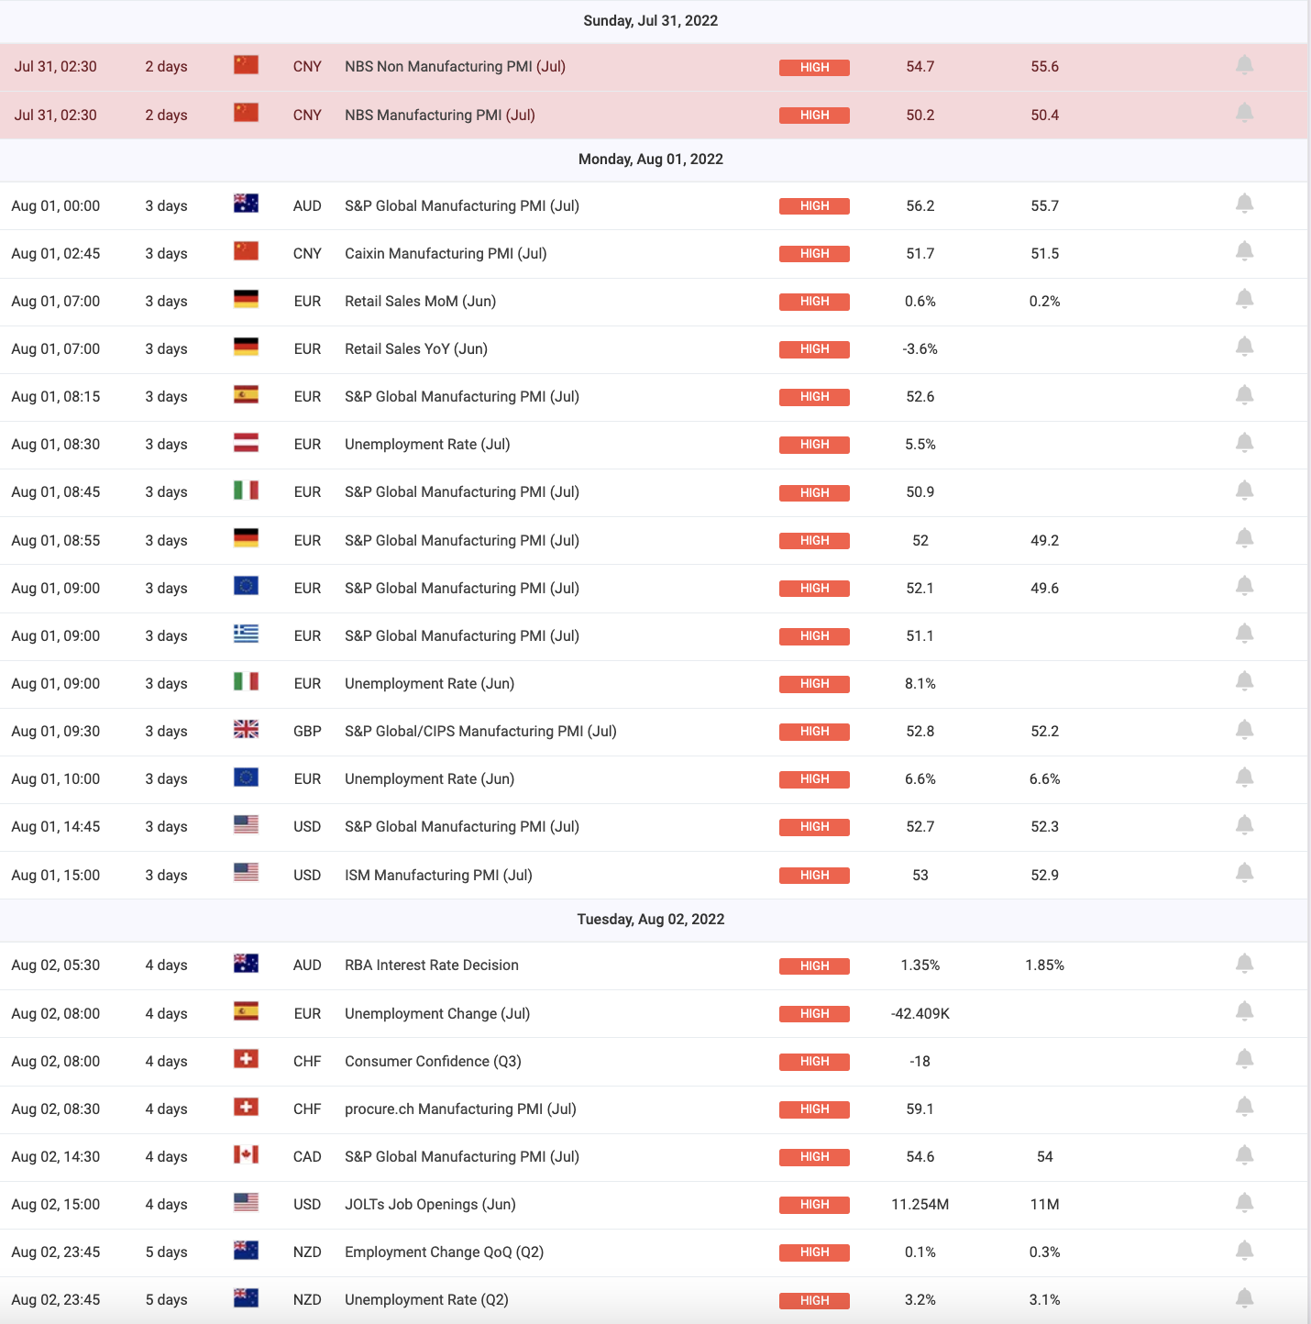Click HIGH badge on NBS Manufacturing PMI row

coord(814,116)
